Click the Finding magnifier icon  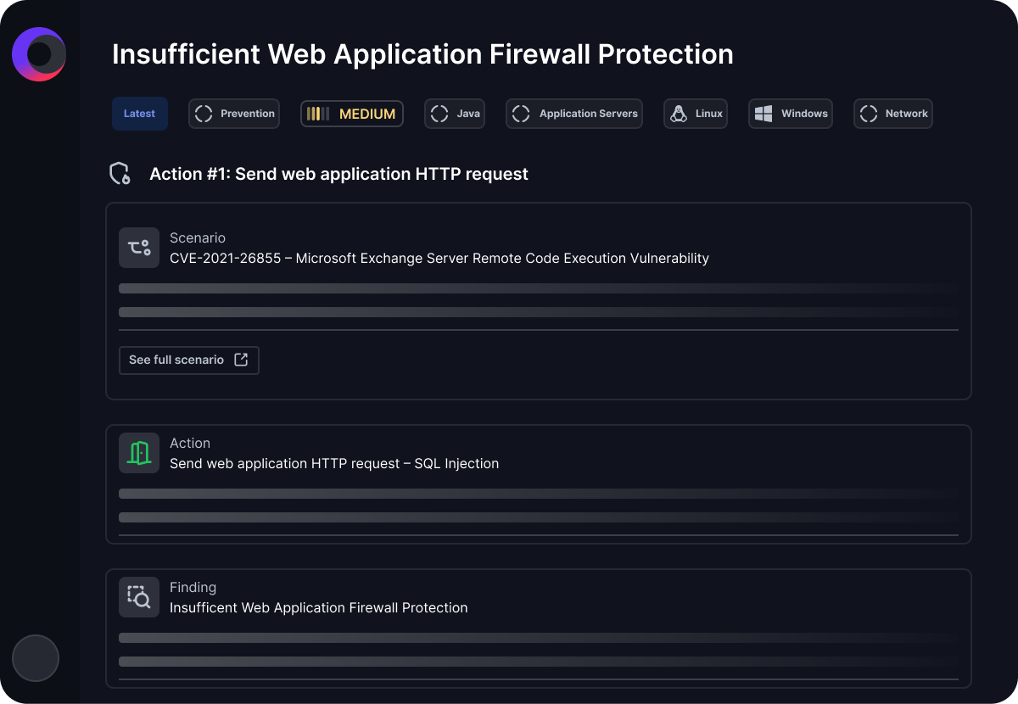(x=139, y=597)
